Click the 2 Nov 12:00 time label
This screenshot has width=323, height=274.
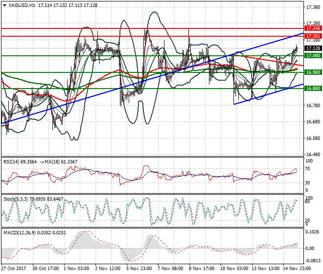108,269
